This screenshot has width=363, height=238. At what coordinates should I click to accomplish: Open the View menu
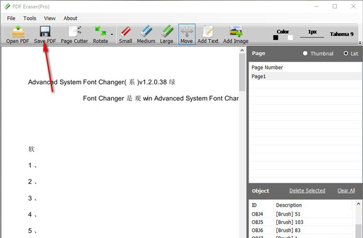(x=50, y=18)
